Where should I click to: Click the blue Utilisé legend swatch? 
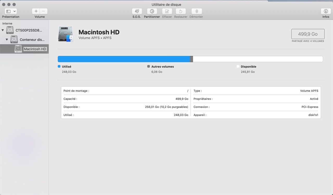(x=59, y=67)
